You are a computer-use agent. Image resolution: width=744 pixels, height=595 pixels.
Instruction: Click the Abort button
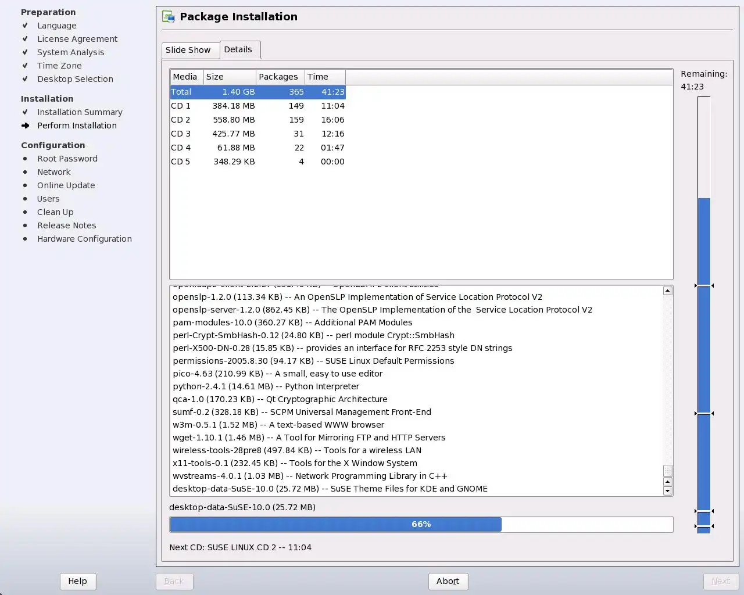[x=448, y=581]
